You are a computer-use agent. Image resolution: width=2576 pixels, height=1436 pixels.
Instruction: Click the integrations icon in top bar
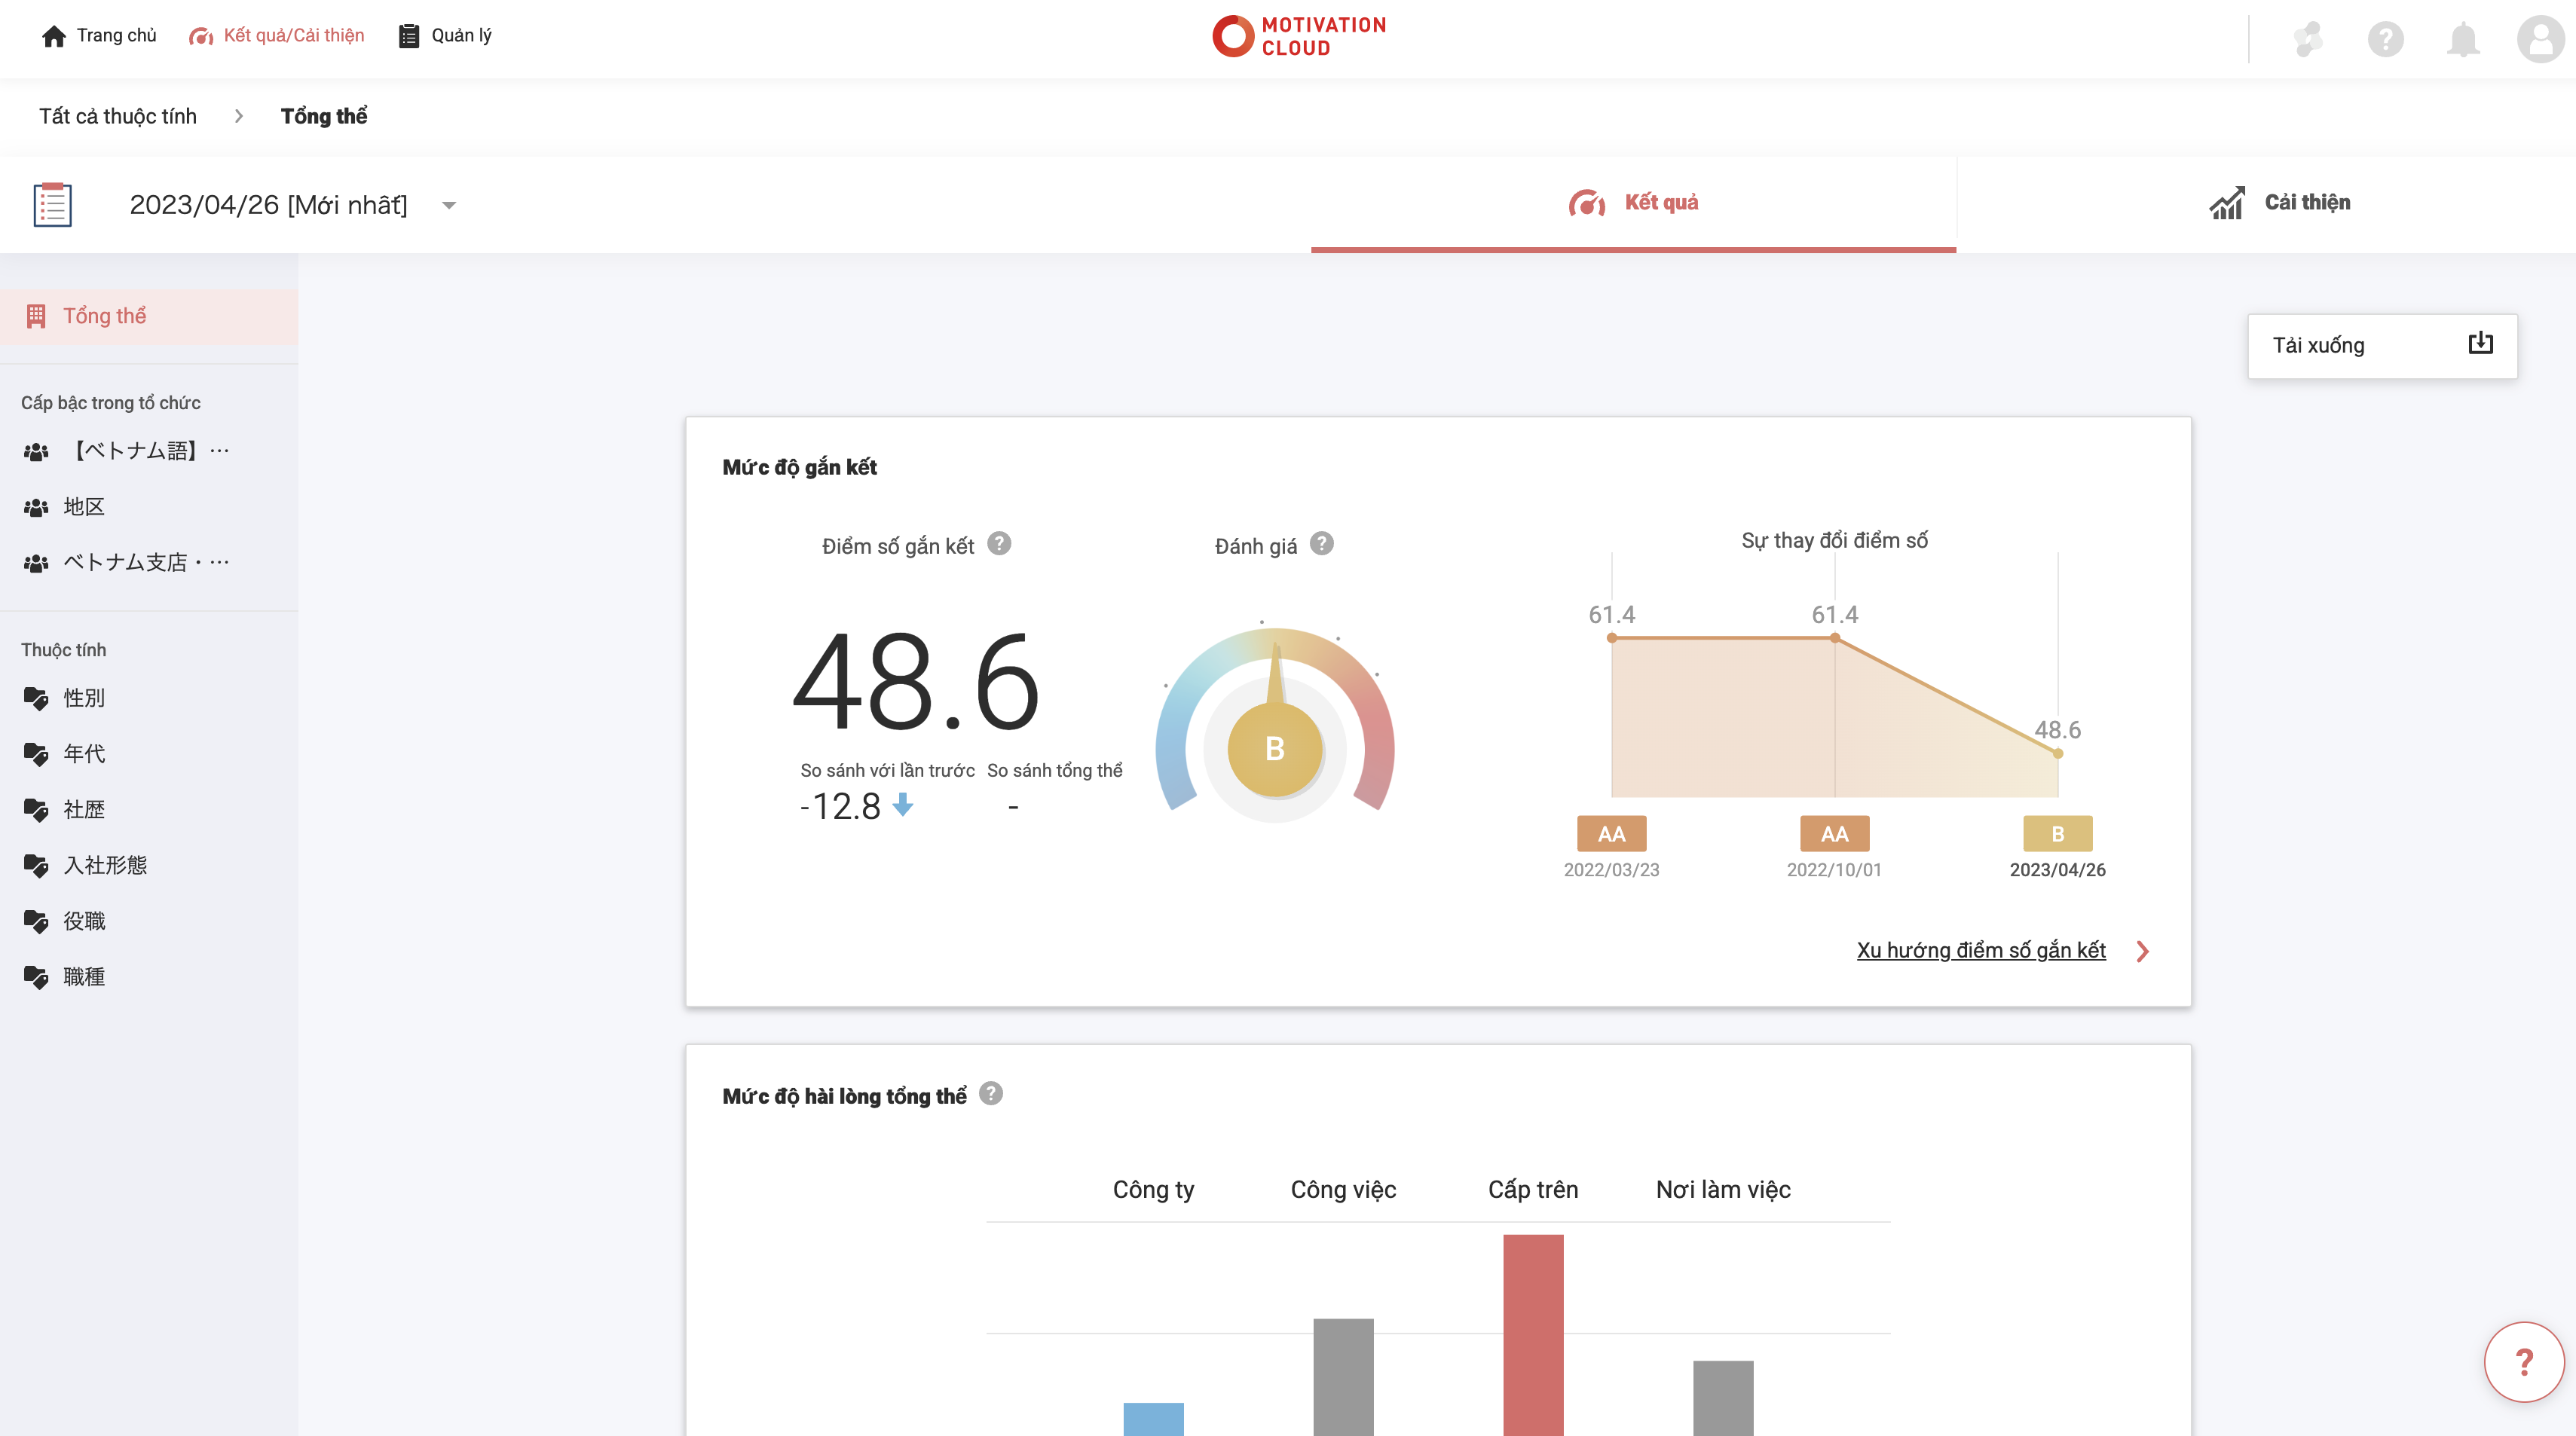[2308, 39]
